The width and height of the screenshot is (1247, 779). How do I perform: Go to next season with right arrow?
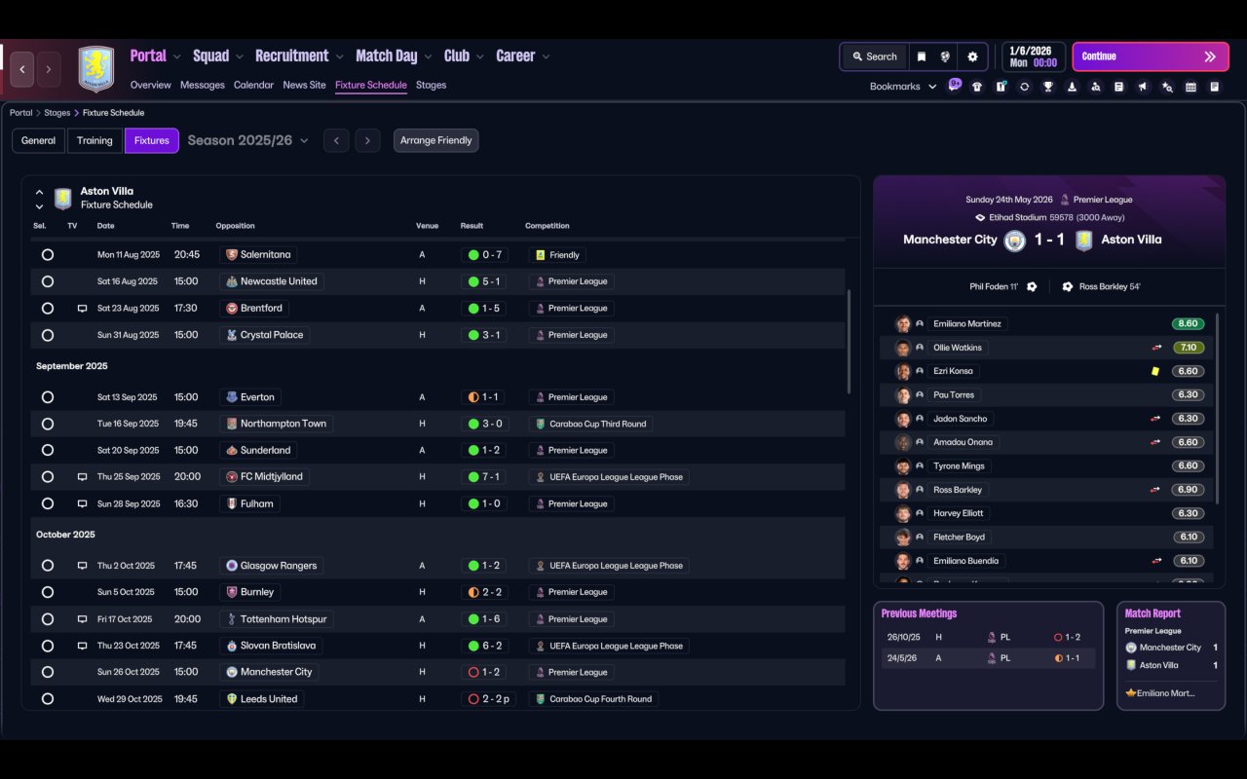[x=367, y=140]
